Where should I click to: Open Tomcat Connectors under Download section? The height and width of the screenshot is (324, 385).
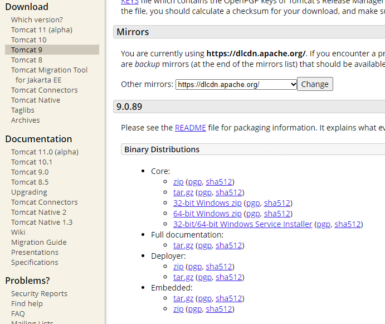pos(44,90)
